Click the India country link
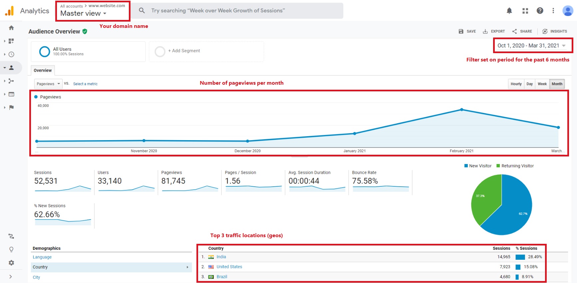Screen dimensions: 577x283 click(x=221, y=257)
